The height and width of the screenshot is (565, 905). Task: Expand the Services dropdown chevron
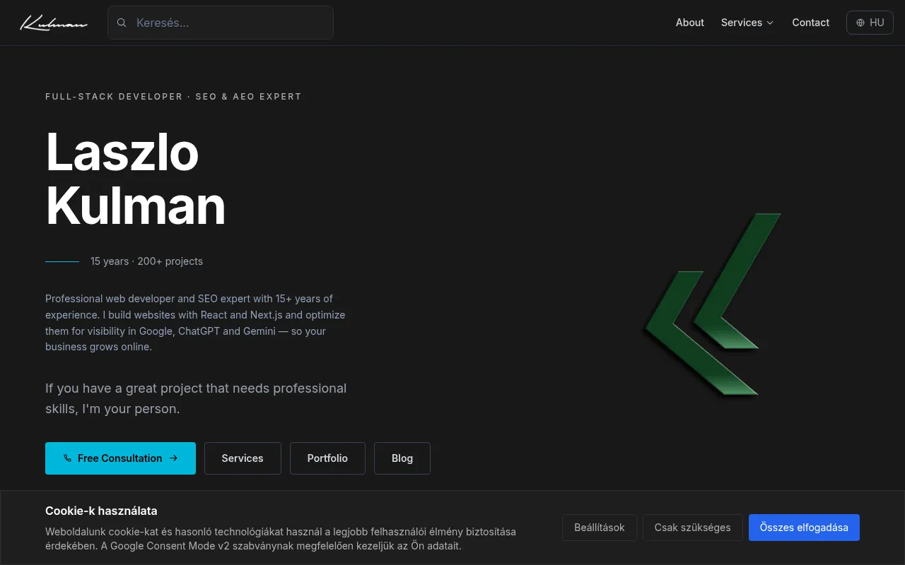point(770,23)
